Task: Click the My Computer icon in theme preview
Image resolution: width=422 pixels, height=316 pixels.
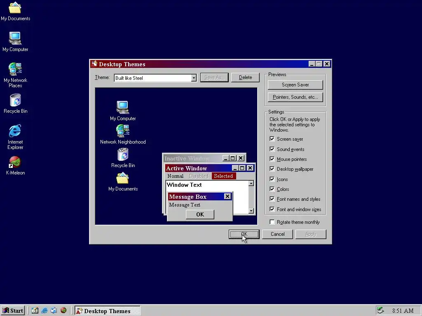Action: [x=123, y=111]
